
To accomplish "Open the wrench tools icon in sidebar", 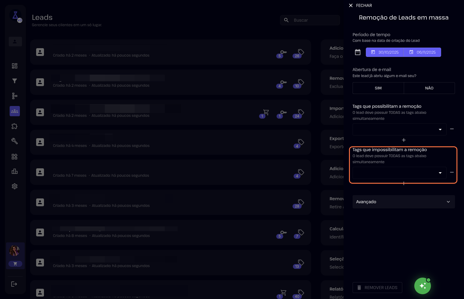I will click(14, 141).
